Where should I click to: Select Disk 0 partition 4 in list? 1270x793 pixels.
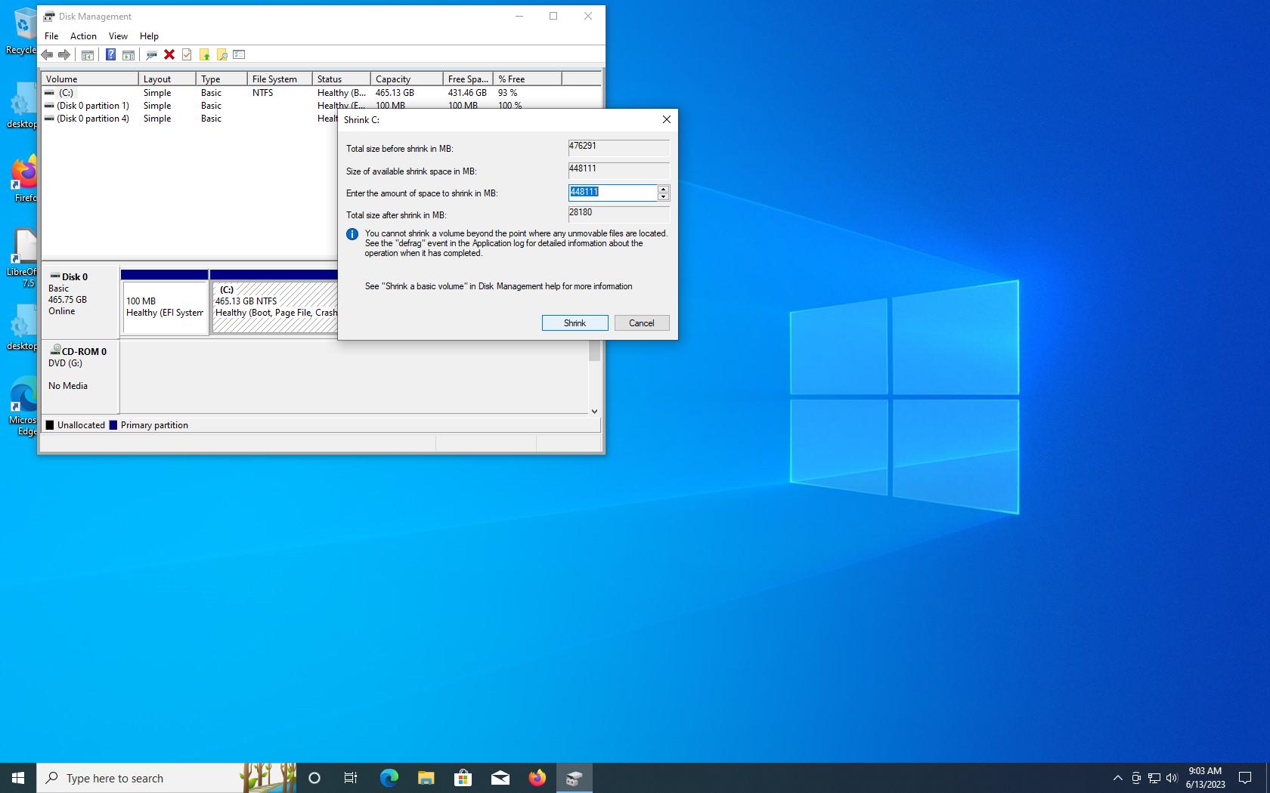coord(92,119)
